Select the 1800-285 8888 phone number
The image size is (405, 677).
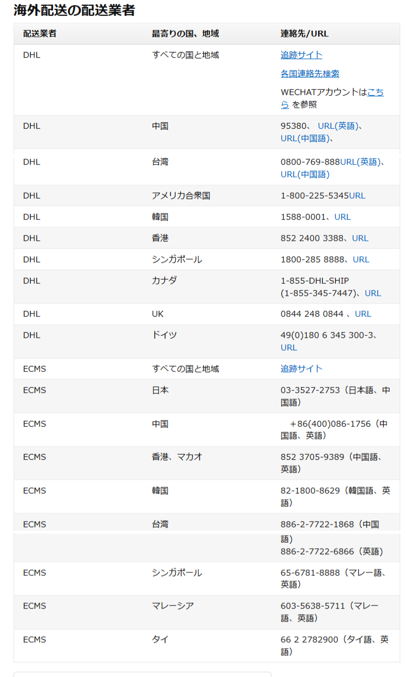click(x=313, y=259)
